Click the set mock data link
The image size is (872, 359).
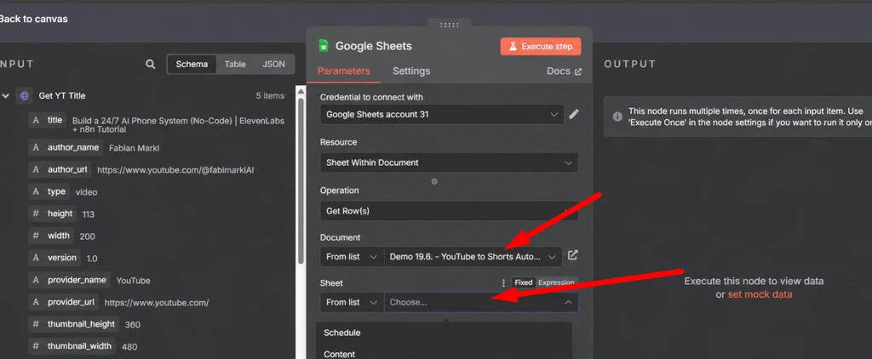coord(760,294)
